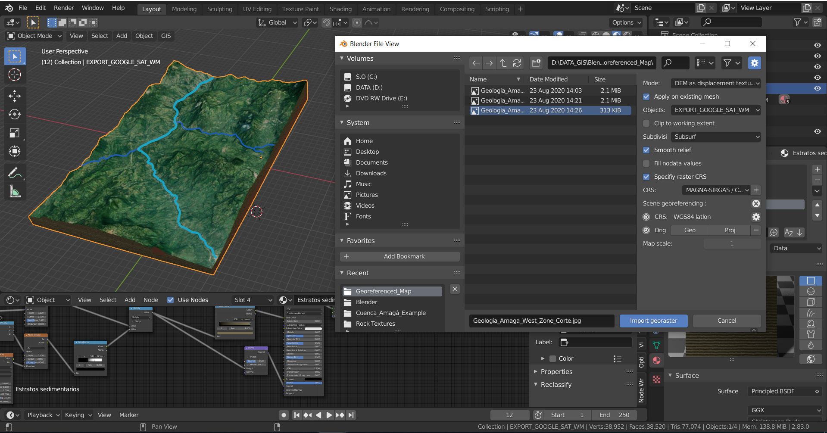The image size is (827, 433).
Task: Click the refresh file list icon
Action: point(517,63)
